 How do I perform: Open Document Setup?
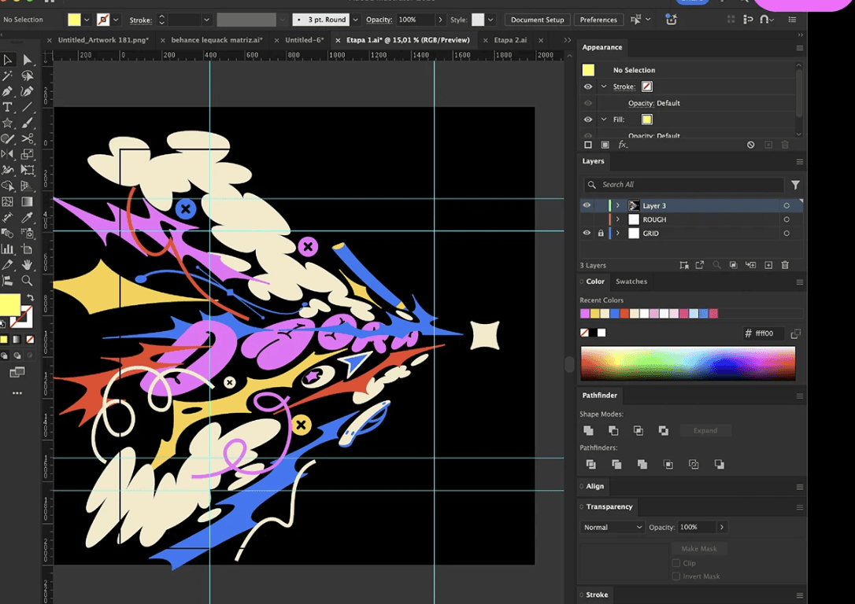[x=537, y=20]
